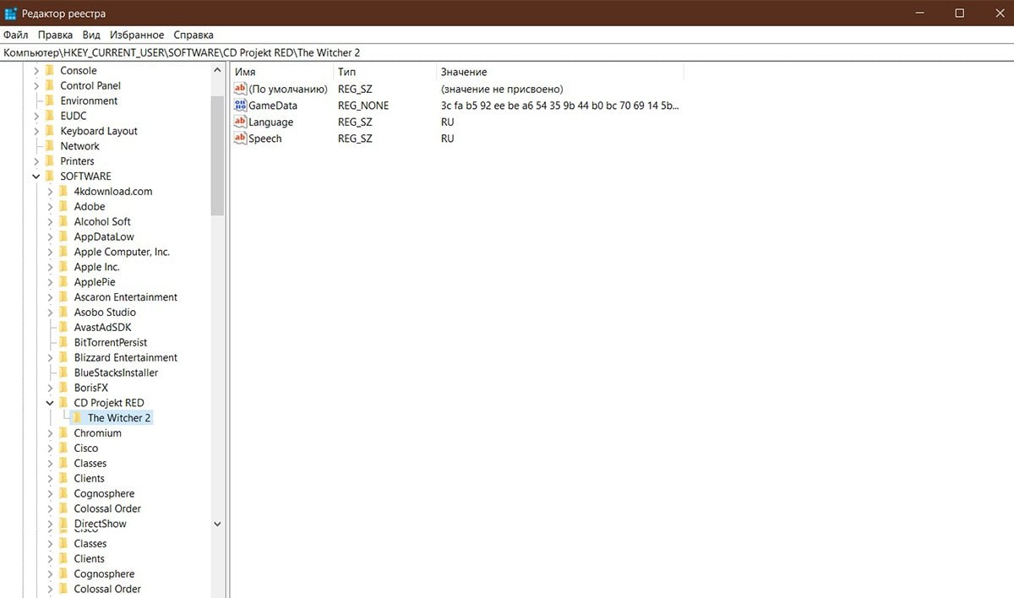Click tree scrollbar down arrow

pyautogui.click(x=217, y=524)
